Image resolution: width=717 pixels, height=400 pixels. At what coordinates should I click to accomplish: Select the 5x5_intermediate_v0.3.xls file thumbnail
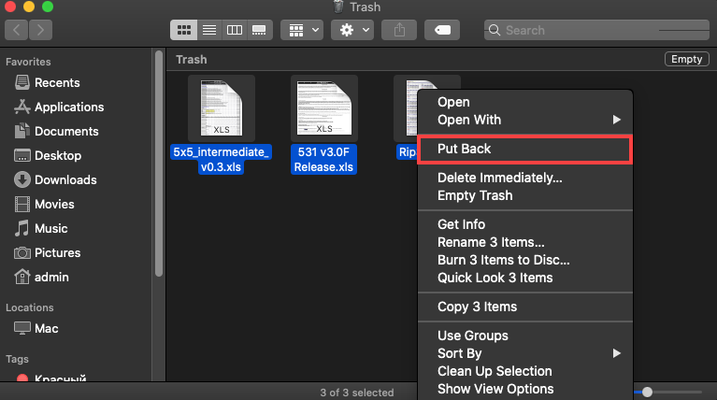[x=222, y=108]
